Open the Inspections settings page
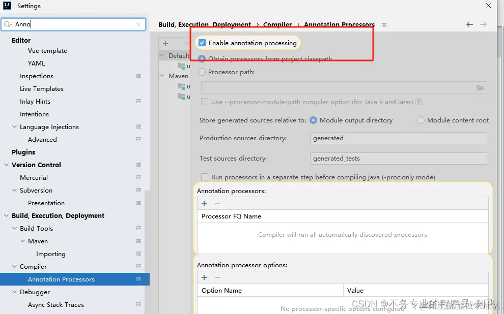Image resolution: width=504 pixels, height=314 pixels. tap(37, 76)
